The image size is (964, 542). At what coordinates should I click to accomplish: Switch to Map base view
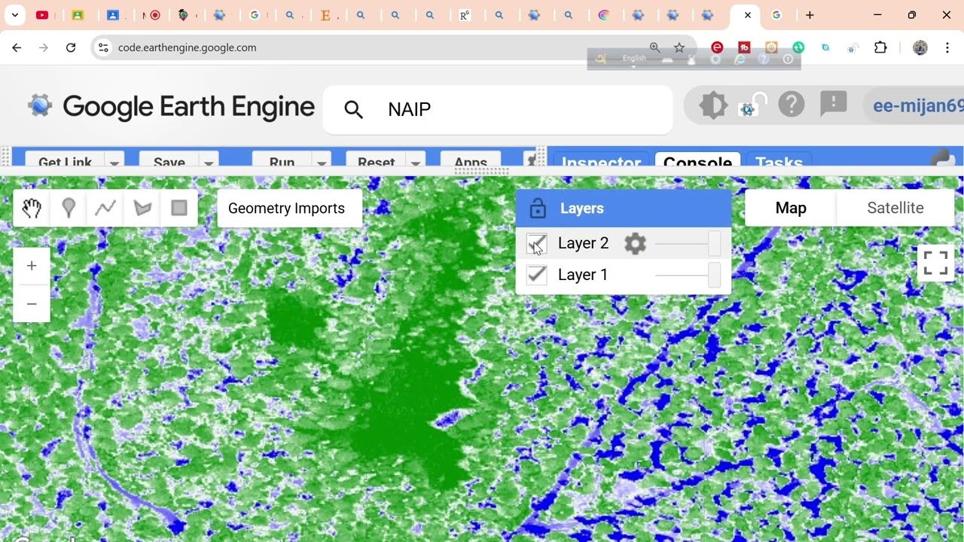tap(791, 208)
